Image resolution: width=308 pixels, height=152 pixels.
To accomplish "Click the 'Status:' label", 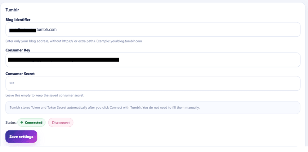I will point(11,122).
